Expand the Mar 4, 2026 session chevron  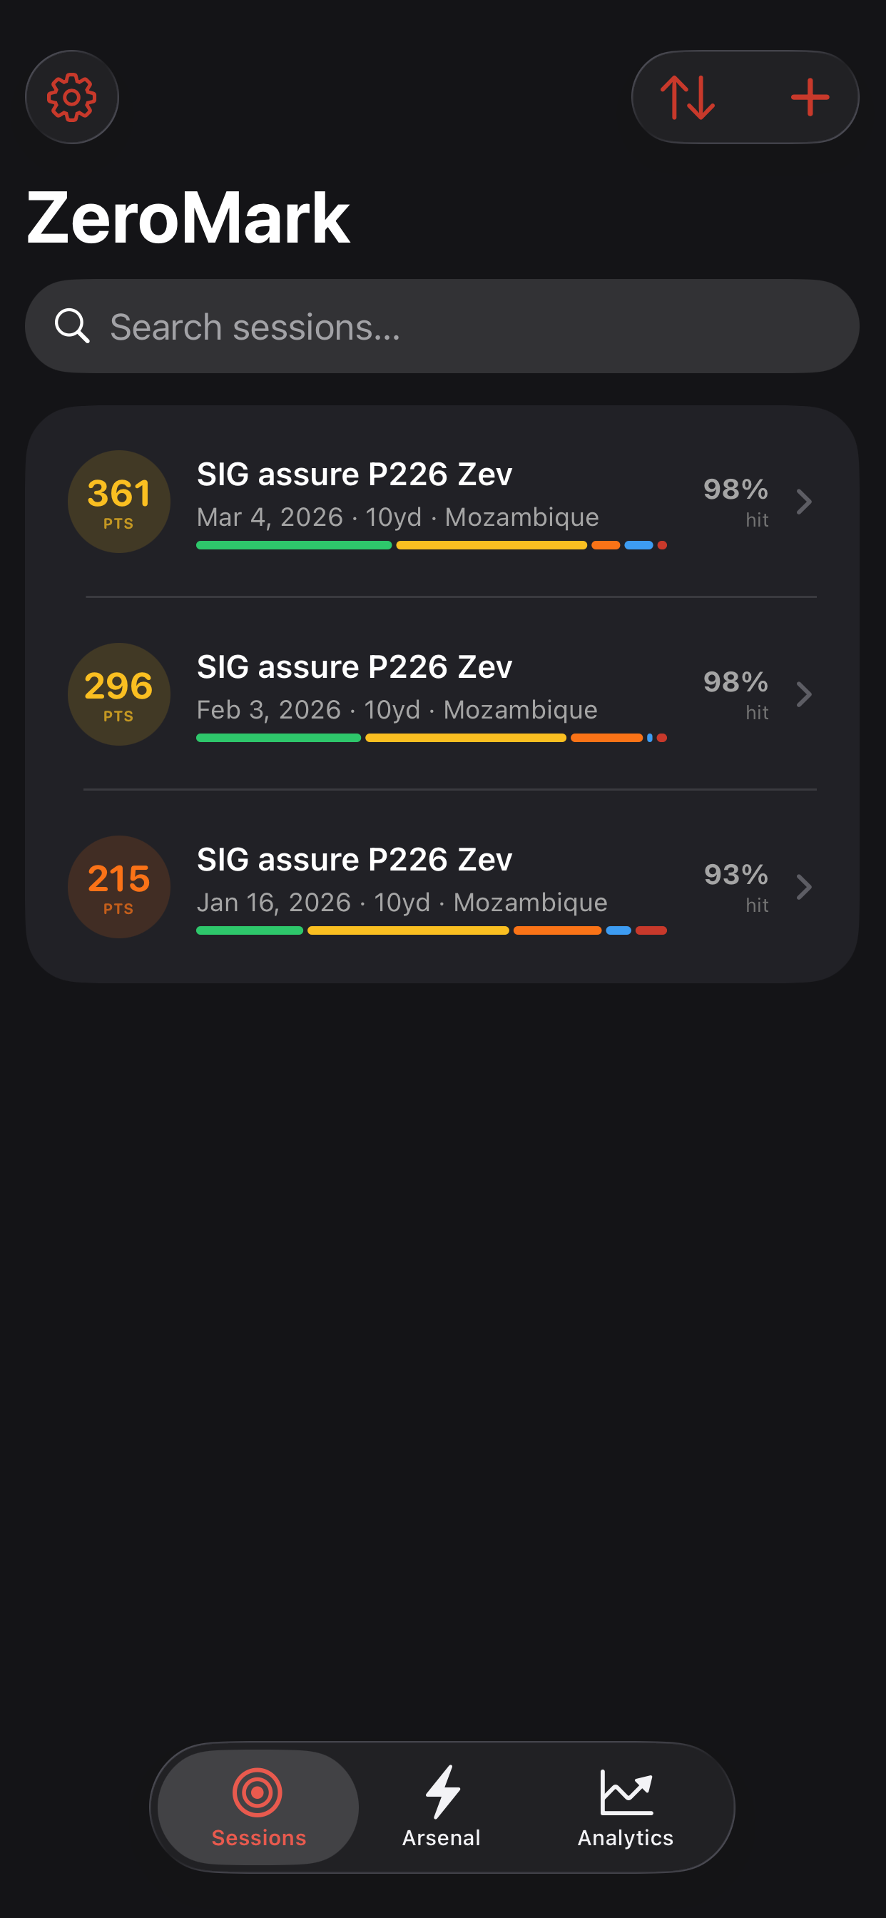(803, 502)
